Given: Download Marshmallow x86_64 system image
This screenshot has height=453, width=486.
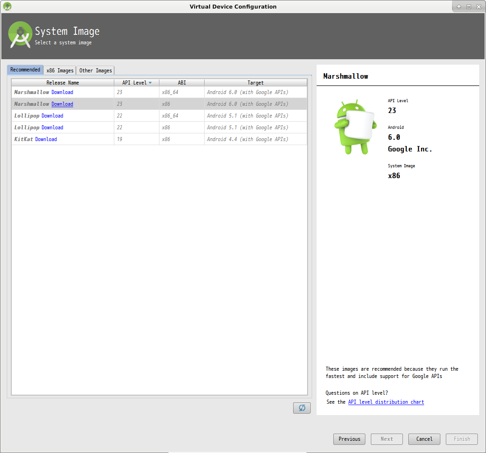Looking at the screenshot, I should click(62, 92).
